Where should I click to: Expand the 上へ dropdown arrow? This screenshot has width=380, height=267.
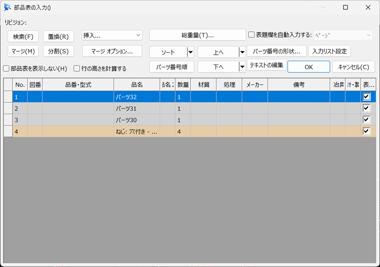242,52
